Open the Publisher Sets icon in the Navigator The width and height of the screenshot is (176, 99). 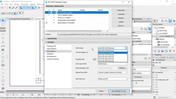pos(174,21)
